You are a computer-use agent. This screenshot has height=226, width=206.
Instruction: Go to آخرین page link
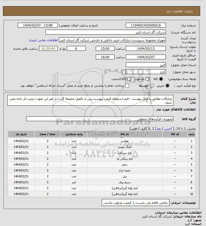(x=168, y=129)
